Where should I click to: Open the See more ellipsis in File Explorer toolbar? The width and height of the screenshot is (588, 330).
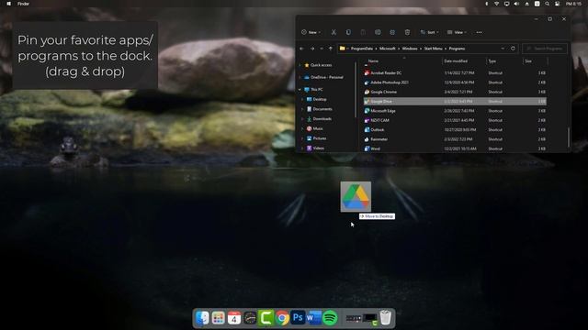(x=479, y=33)
